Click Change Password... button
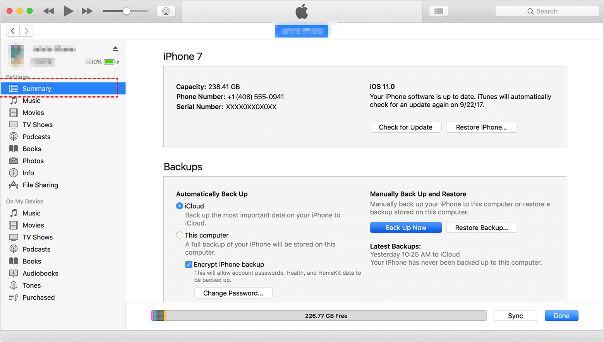Image resolution: width=604 pixels, height=342 pixels. tap(233, 293)
